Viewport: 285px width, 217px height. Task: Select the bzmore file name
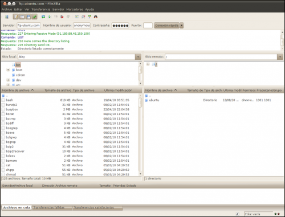[x=11, y=161]
